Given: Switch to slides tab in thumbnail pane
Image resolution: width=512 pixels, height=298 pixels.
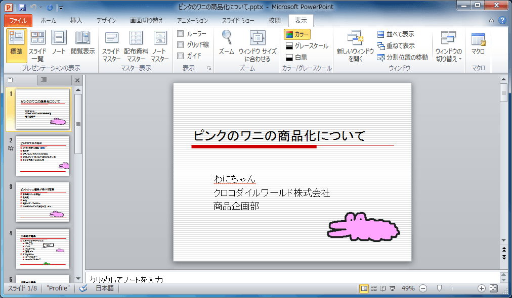Looking at the screenshot, I should 10,80.
